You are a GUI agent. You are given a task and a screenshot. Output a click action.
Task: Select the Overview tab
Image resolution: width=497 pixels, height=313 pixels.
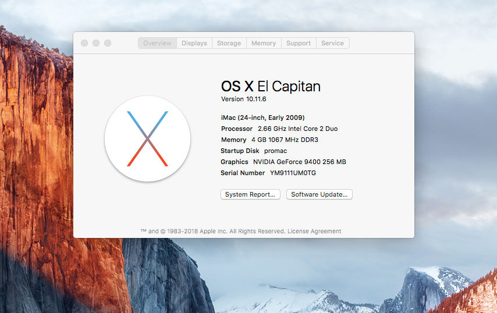157,43
